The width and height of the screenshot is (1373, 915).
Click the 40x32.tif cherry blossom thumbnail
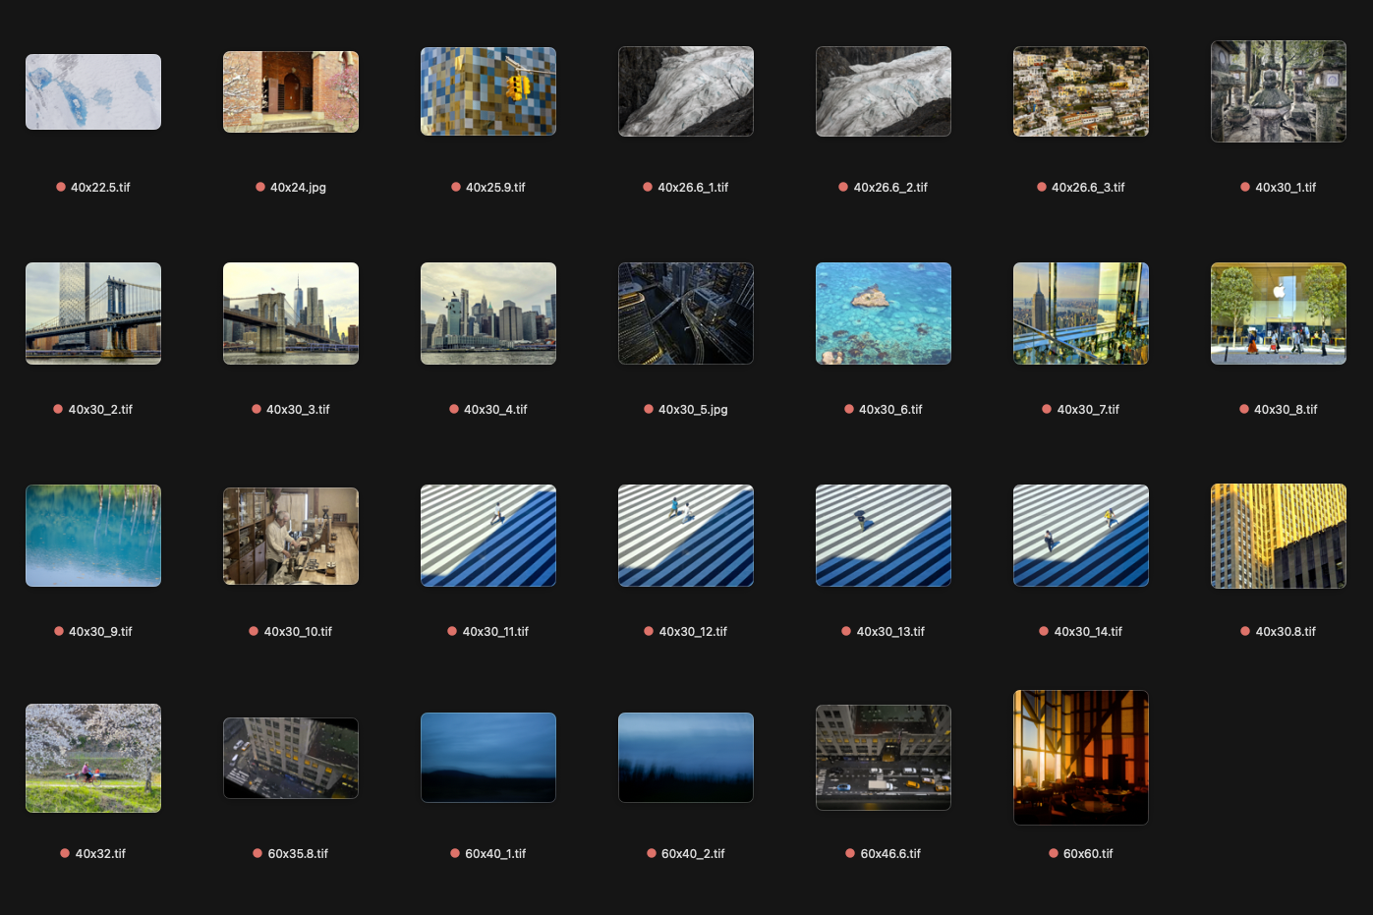tap(93, 758)
